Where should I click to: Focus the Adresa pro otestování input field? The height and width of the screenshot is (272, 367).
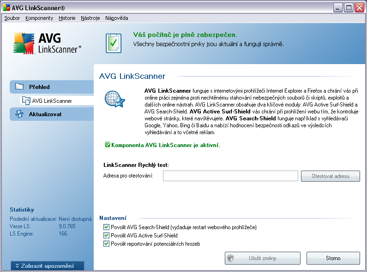230,176
